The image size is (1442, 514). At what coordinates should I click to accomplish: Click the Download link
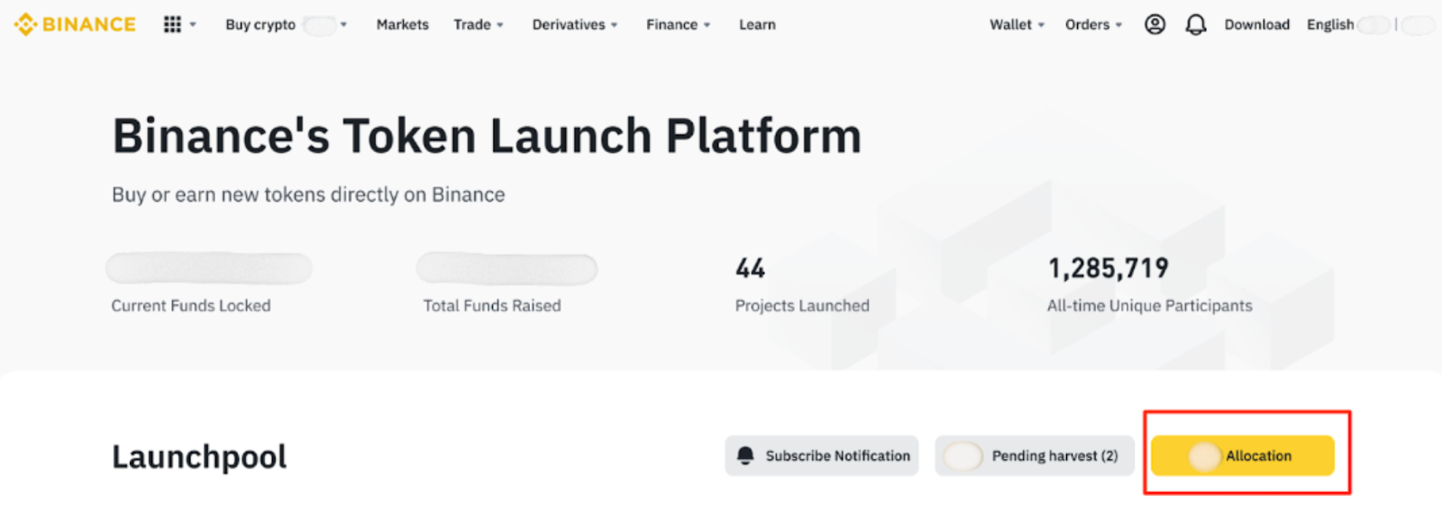tap(1256, 24)
